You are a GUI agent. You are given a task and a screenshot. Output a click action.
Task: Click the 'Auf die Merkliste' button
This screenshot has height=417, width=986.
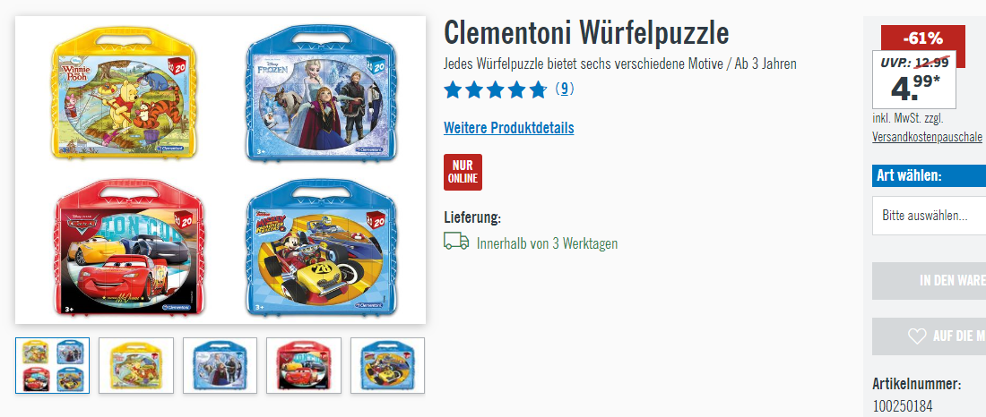[929, 336]
